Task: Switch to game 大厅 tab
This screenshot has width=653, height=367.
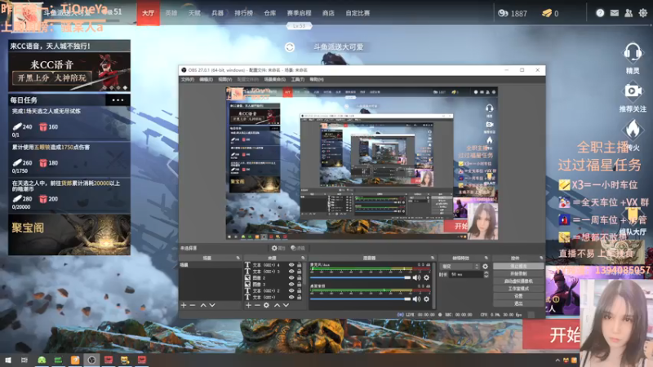Action: pyautogui.click(x=149, y=13)
